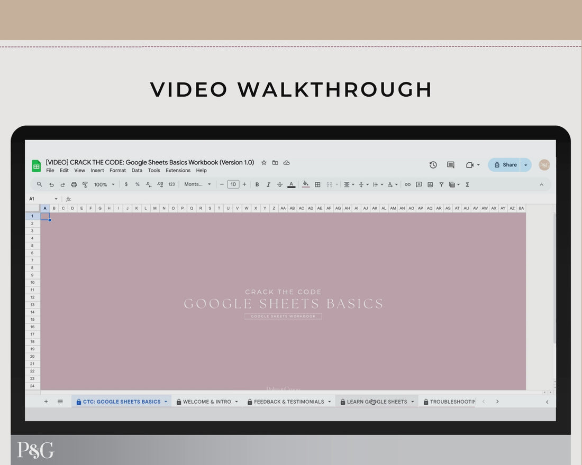This screenshot has height=465, width=582.
Task: Increase decimal places
Action: click(x=160, y=184)
